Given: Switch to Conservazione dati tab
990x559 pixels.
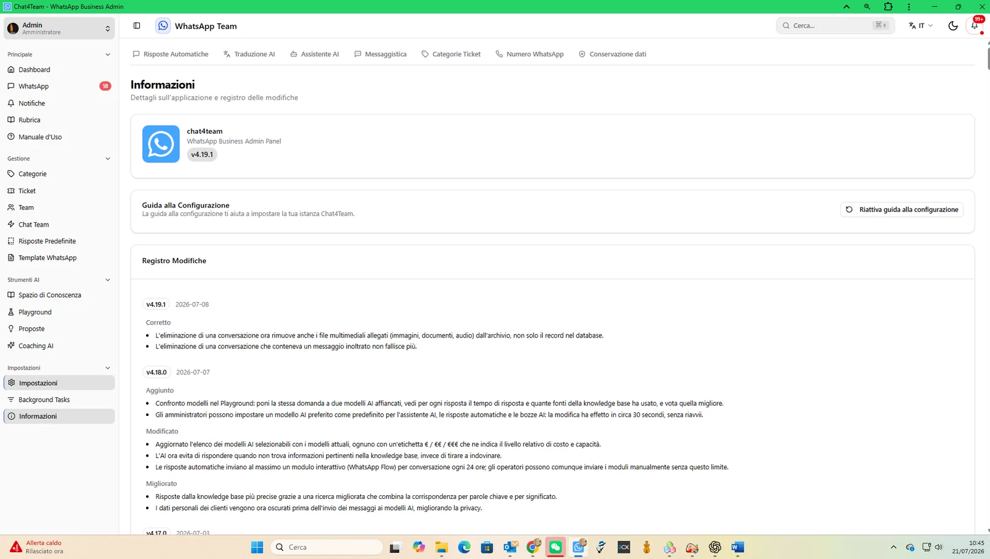Looking at the screenshot, I should click(x=613, y=54).
